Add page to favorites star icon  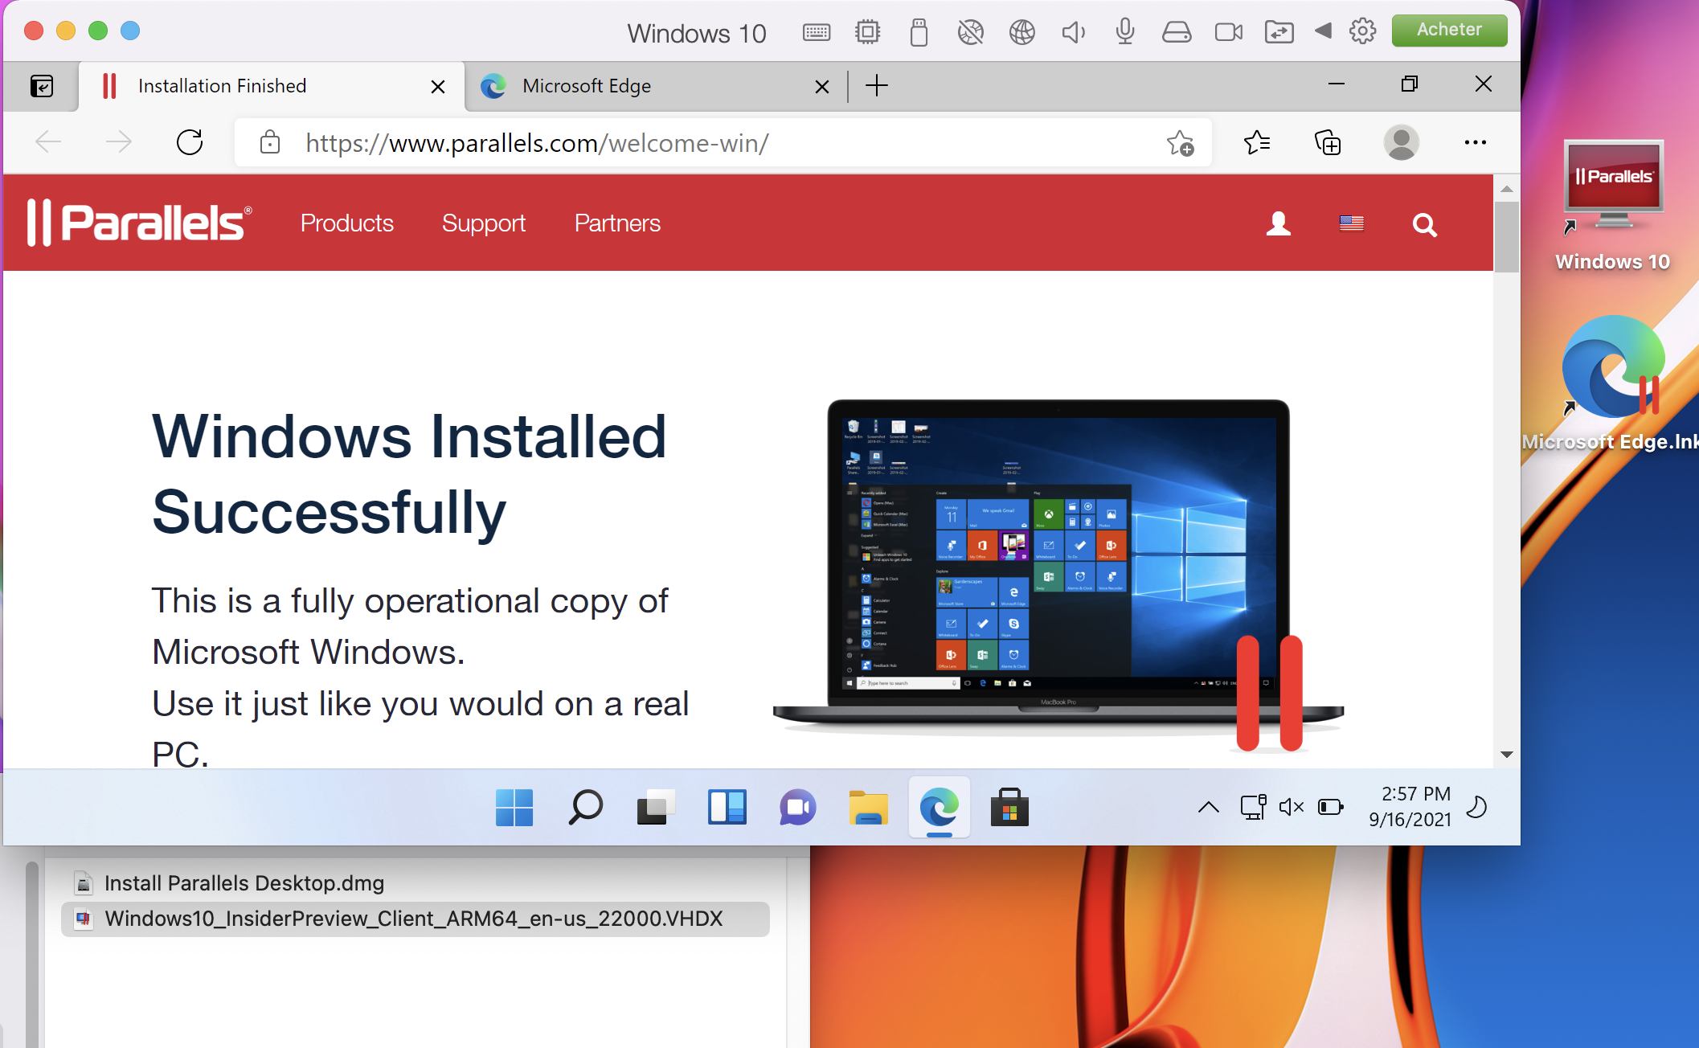coord(1180,143)
